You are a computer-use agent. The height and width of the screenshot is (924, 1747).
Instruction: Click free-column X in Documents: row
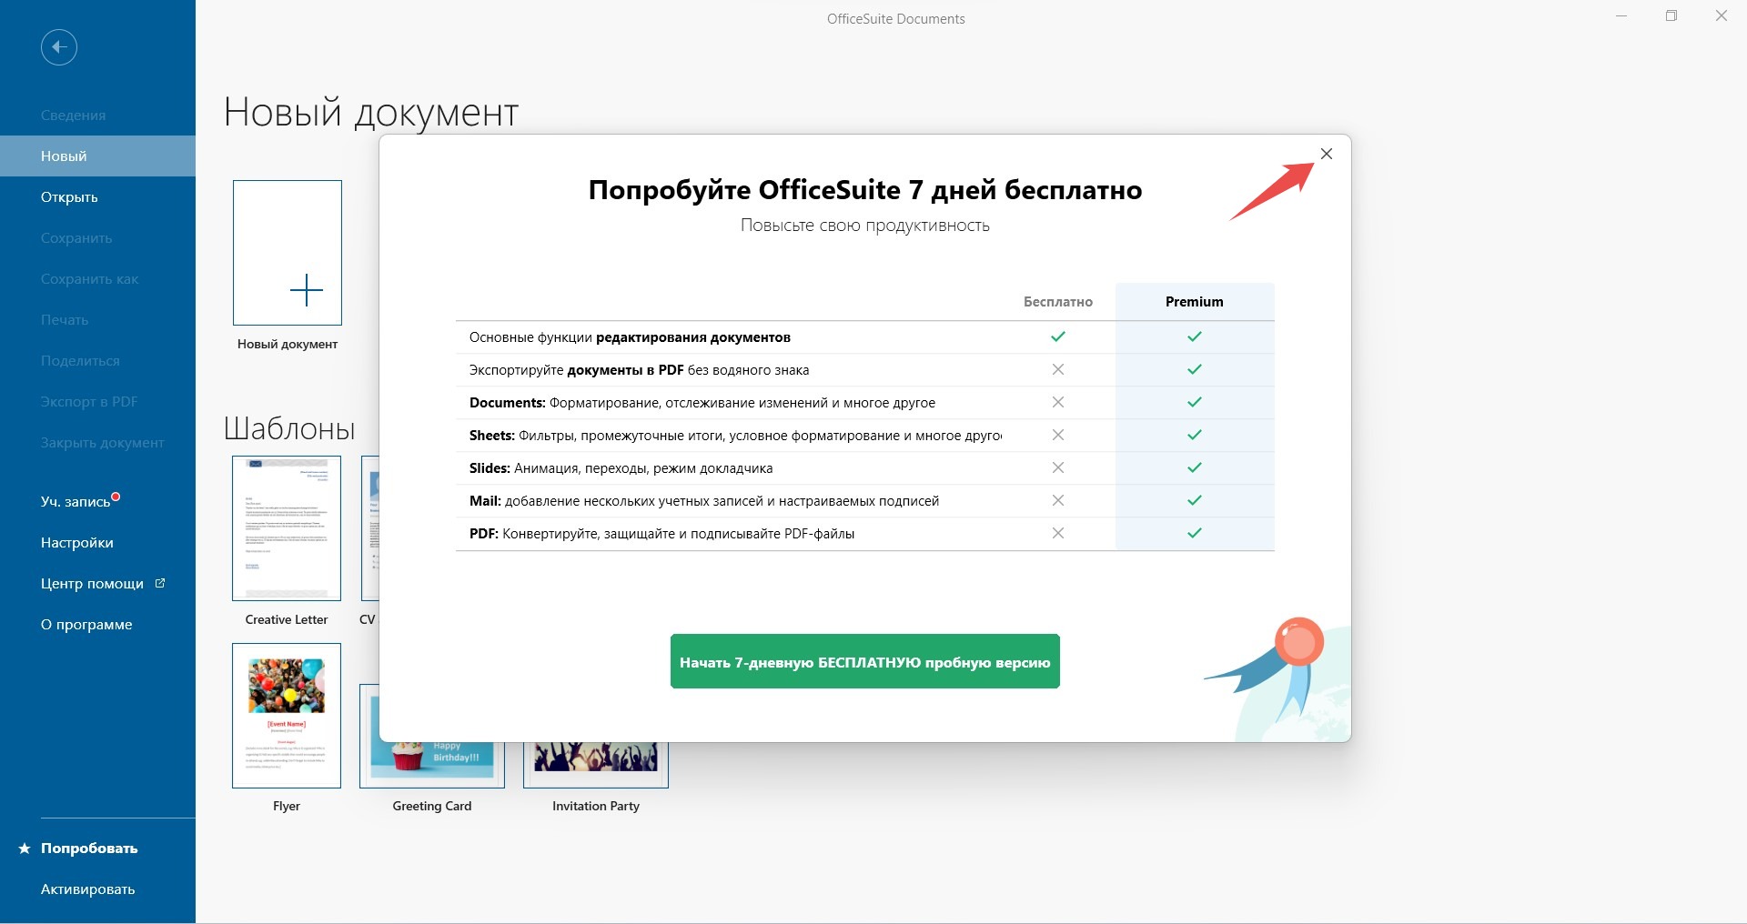(1058, 402)
